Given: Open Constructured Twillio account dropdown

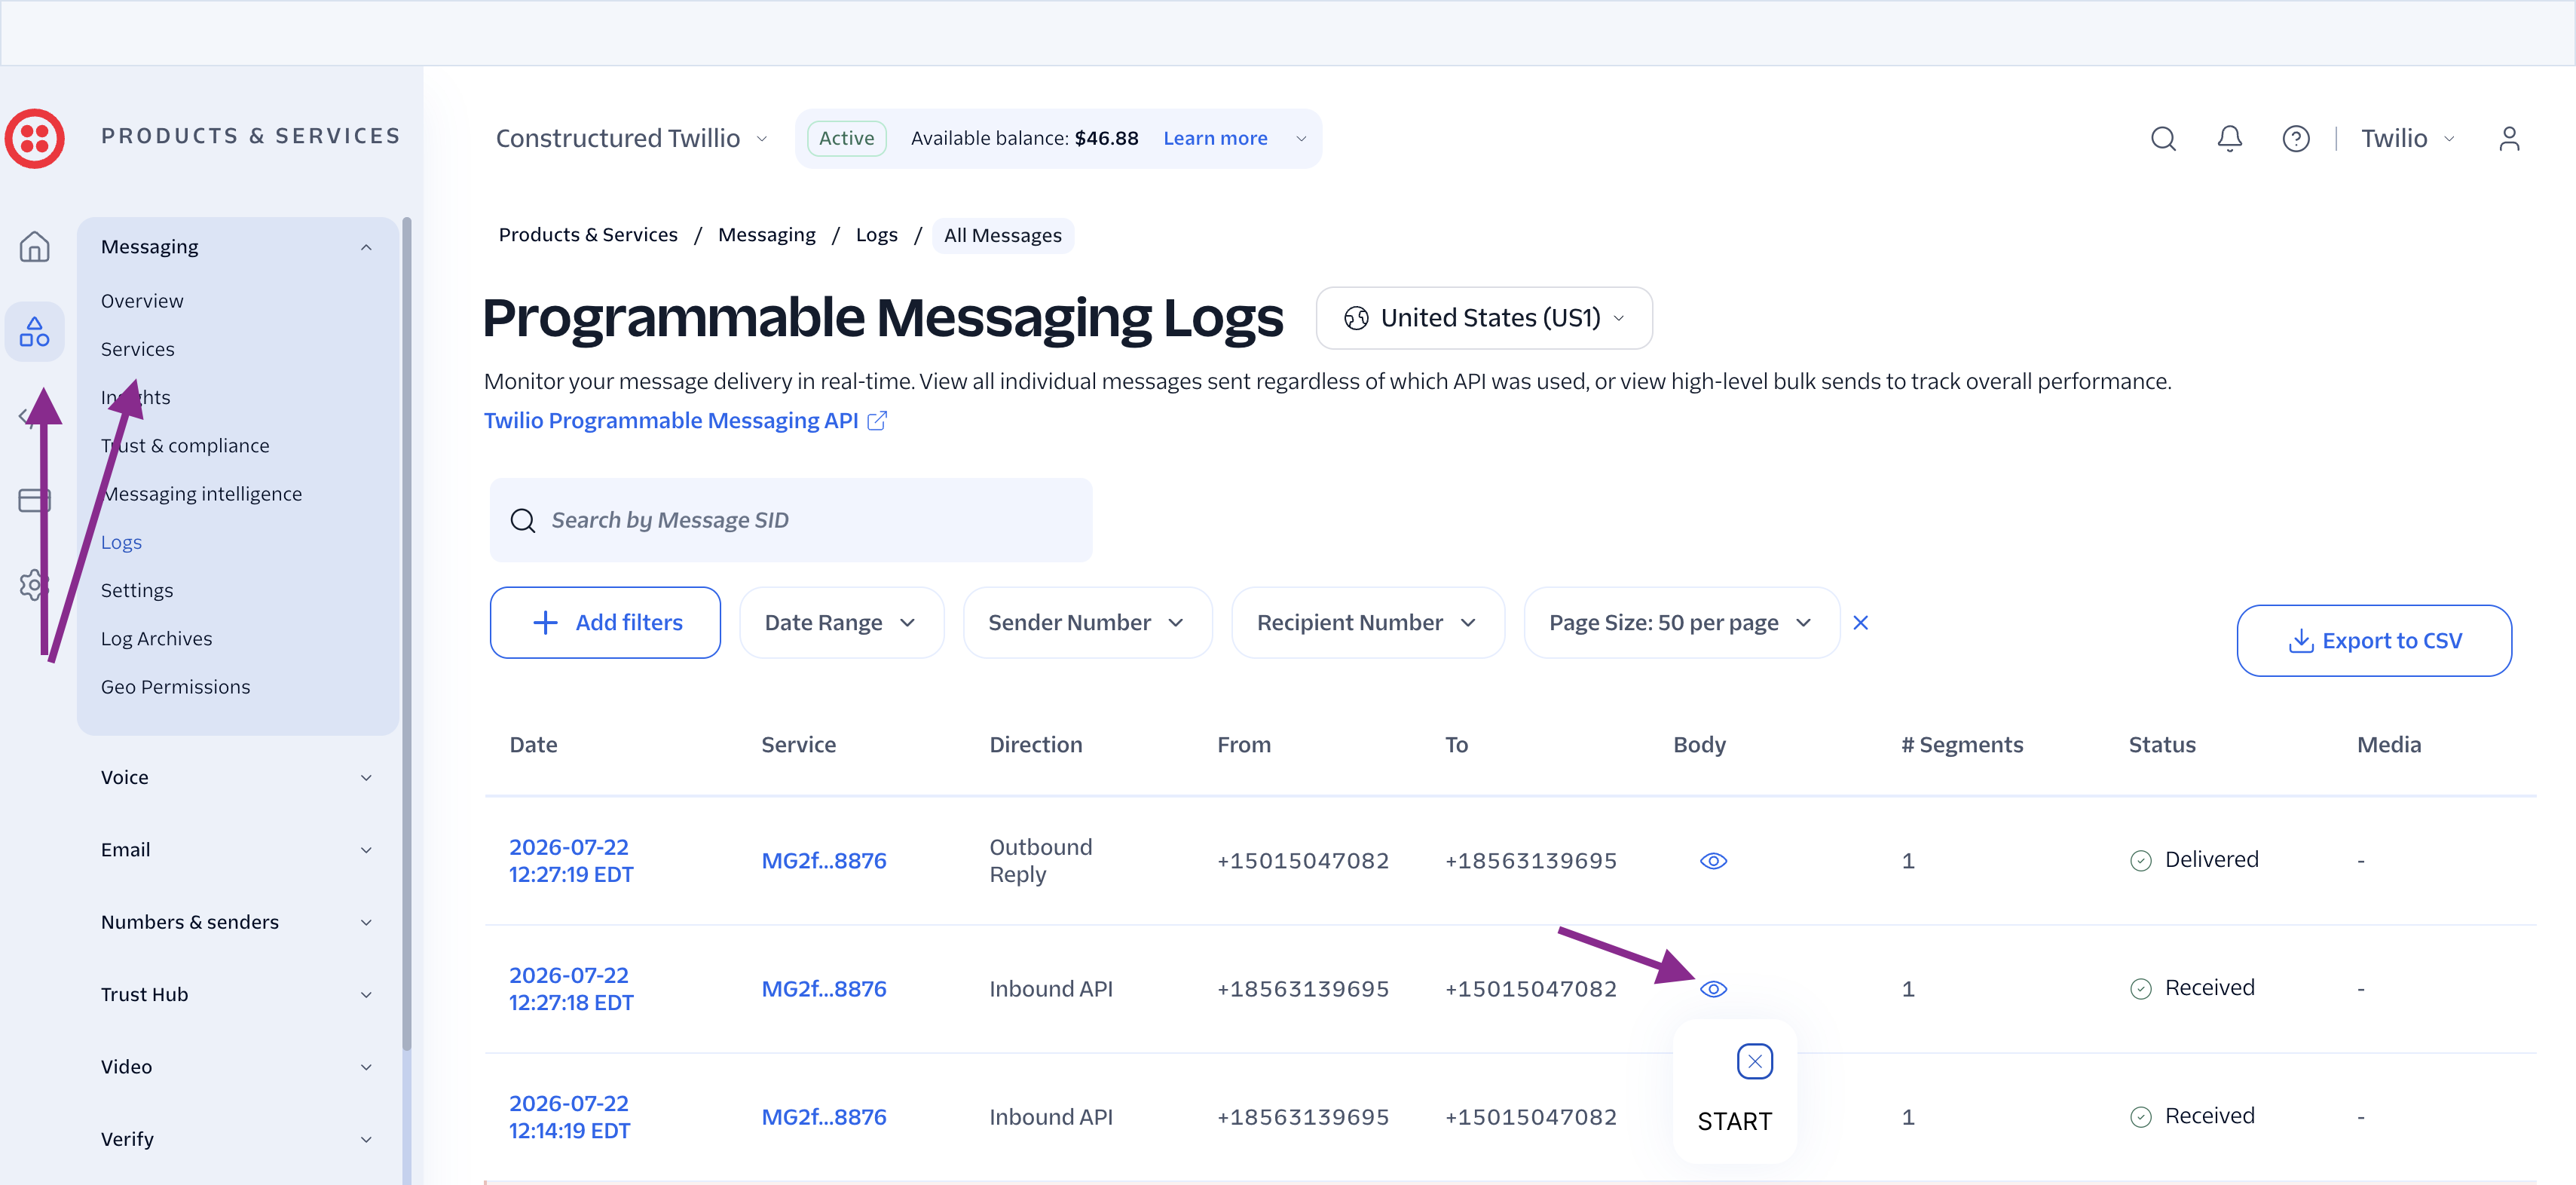Looking at the screenshot, I should point(632,138).
